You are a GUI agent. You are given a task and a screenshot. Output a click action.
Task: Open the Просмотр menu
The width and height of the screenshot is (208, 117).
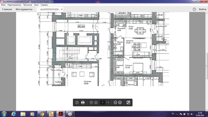click(x=28, y=5)
